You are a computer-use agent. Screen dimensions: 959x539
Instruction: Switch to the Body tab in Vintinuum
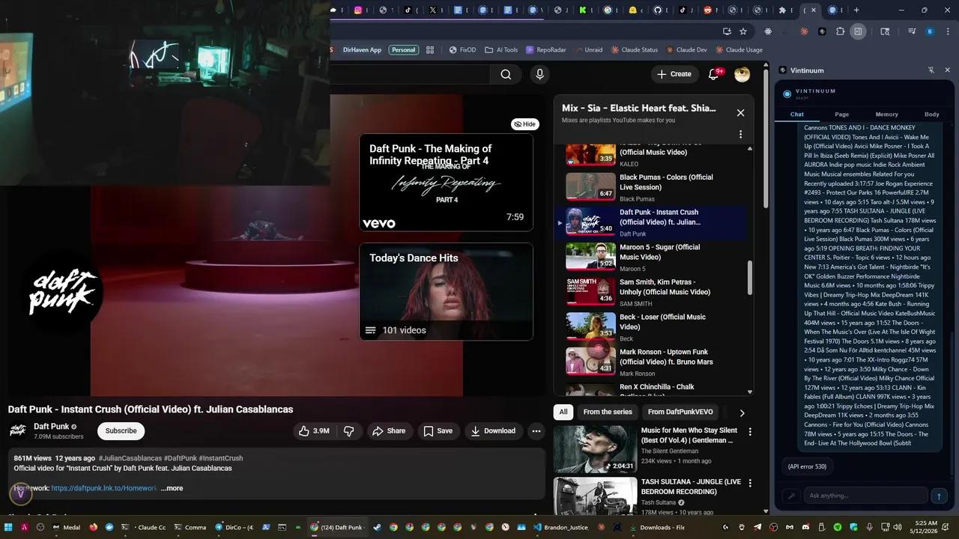tap(931, 115)
